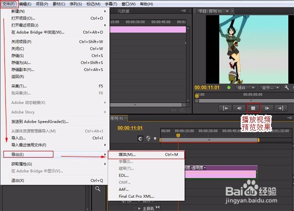Open the 窗口(W) menu
Screen dimensions: 294x211
tap(128, 4)
